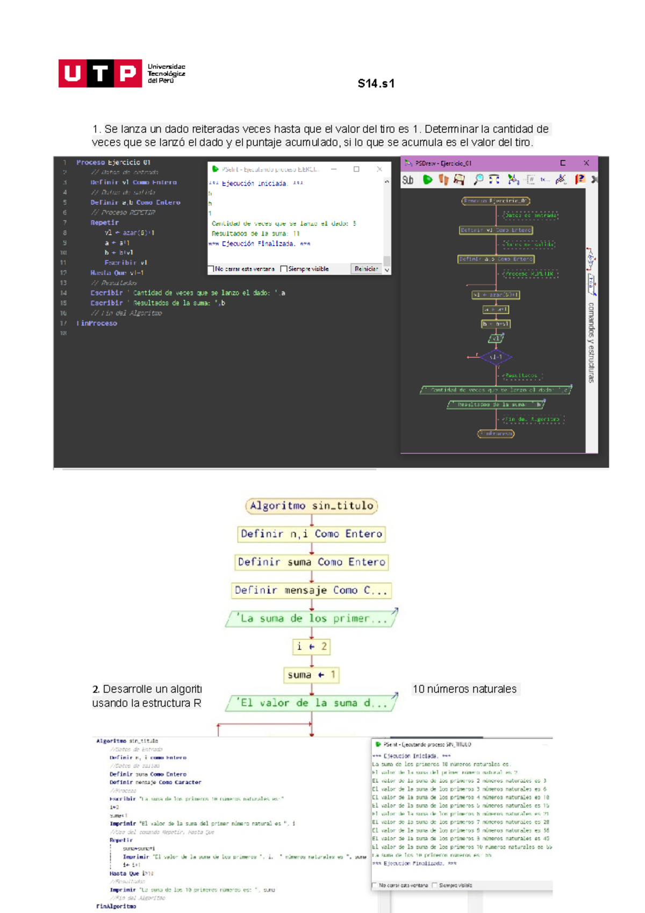Click the output window scroll-down arrow

[x=386, y=270]
